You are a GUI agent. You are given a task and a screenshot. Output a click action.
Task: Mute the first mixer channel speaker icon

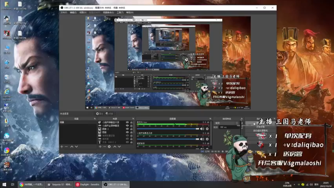202,129
